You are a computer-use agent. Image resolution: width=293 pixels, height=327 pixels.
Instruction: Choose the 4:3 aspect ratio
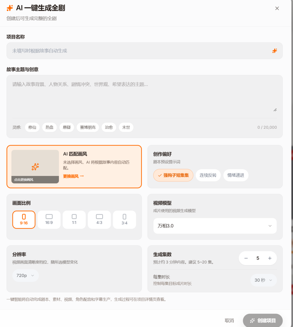99,220
